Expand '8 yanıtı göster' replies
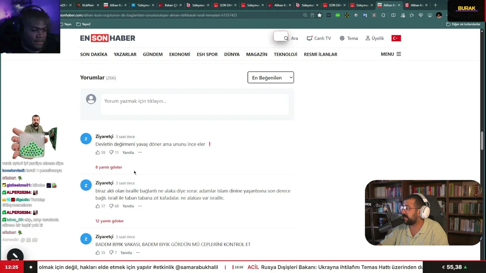 109,167
